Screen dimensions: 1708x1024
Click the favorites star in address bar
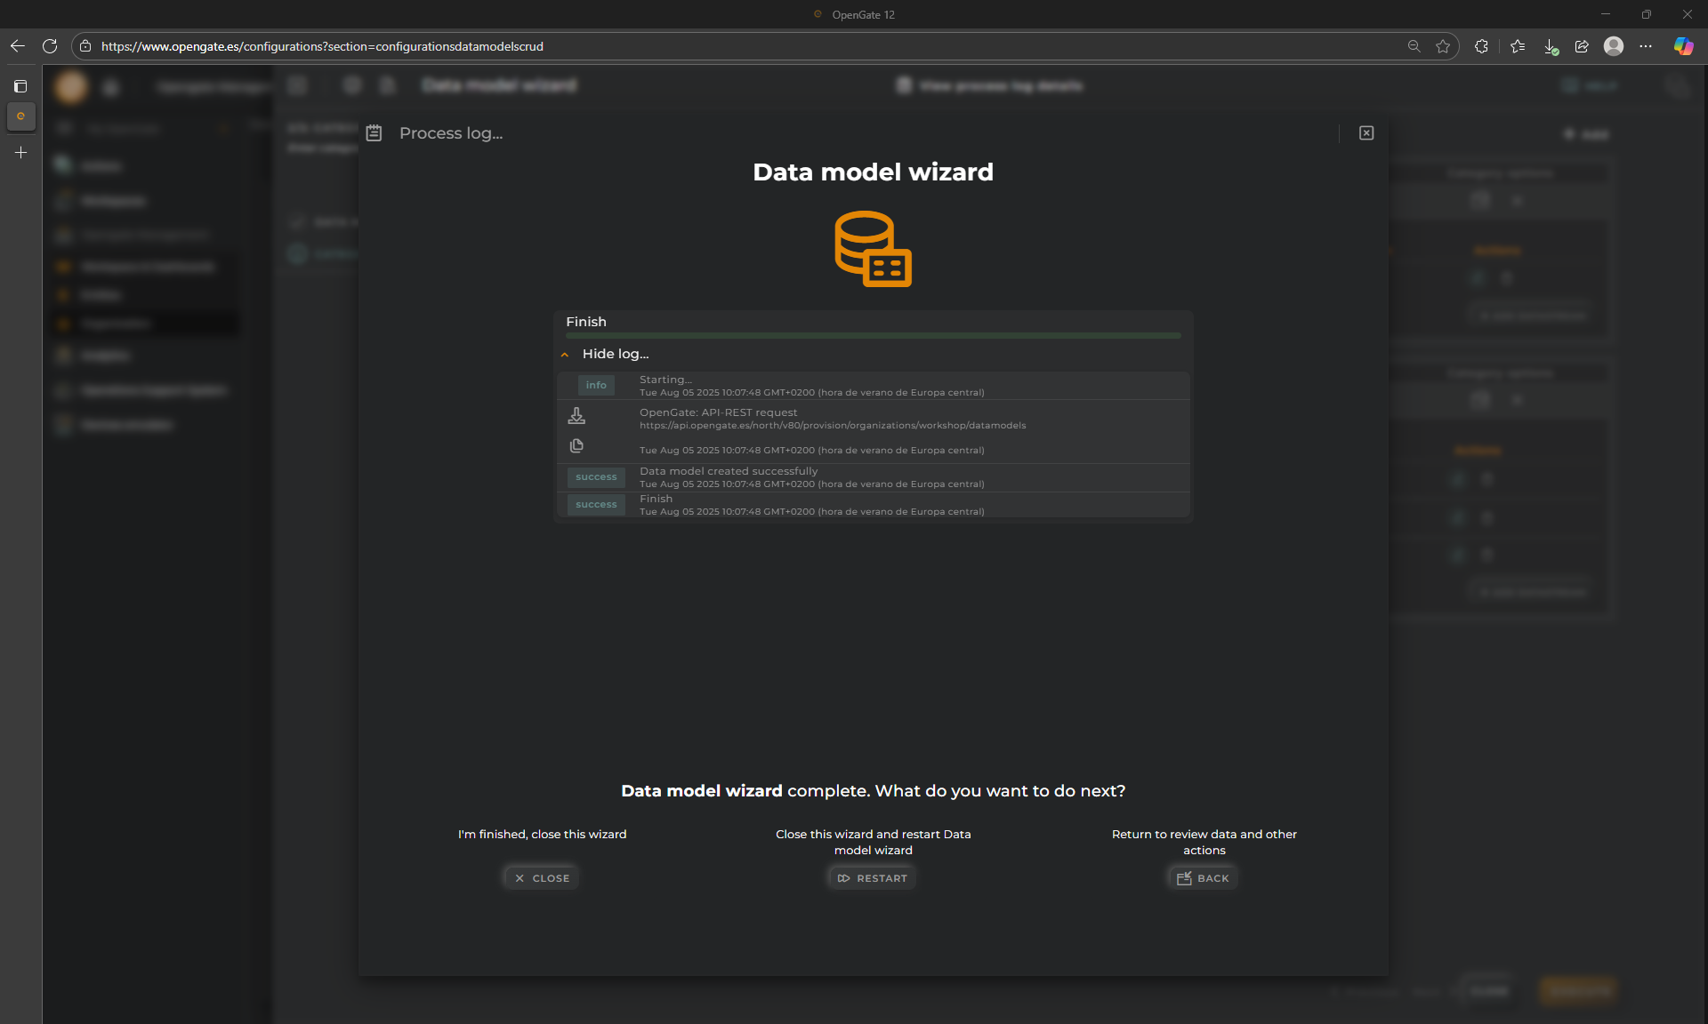click(x=1443, y=46)
